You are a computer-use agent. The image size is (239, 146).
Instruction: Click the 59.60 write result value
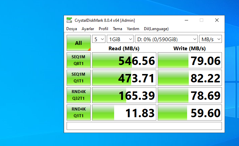click(x=190, y=113)
